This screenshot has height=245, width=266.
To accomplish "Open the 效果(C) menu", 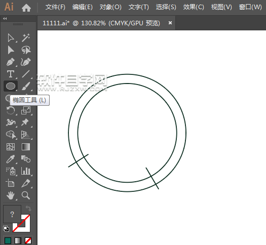I will tap(194, 7).
